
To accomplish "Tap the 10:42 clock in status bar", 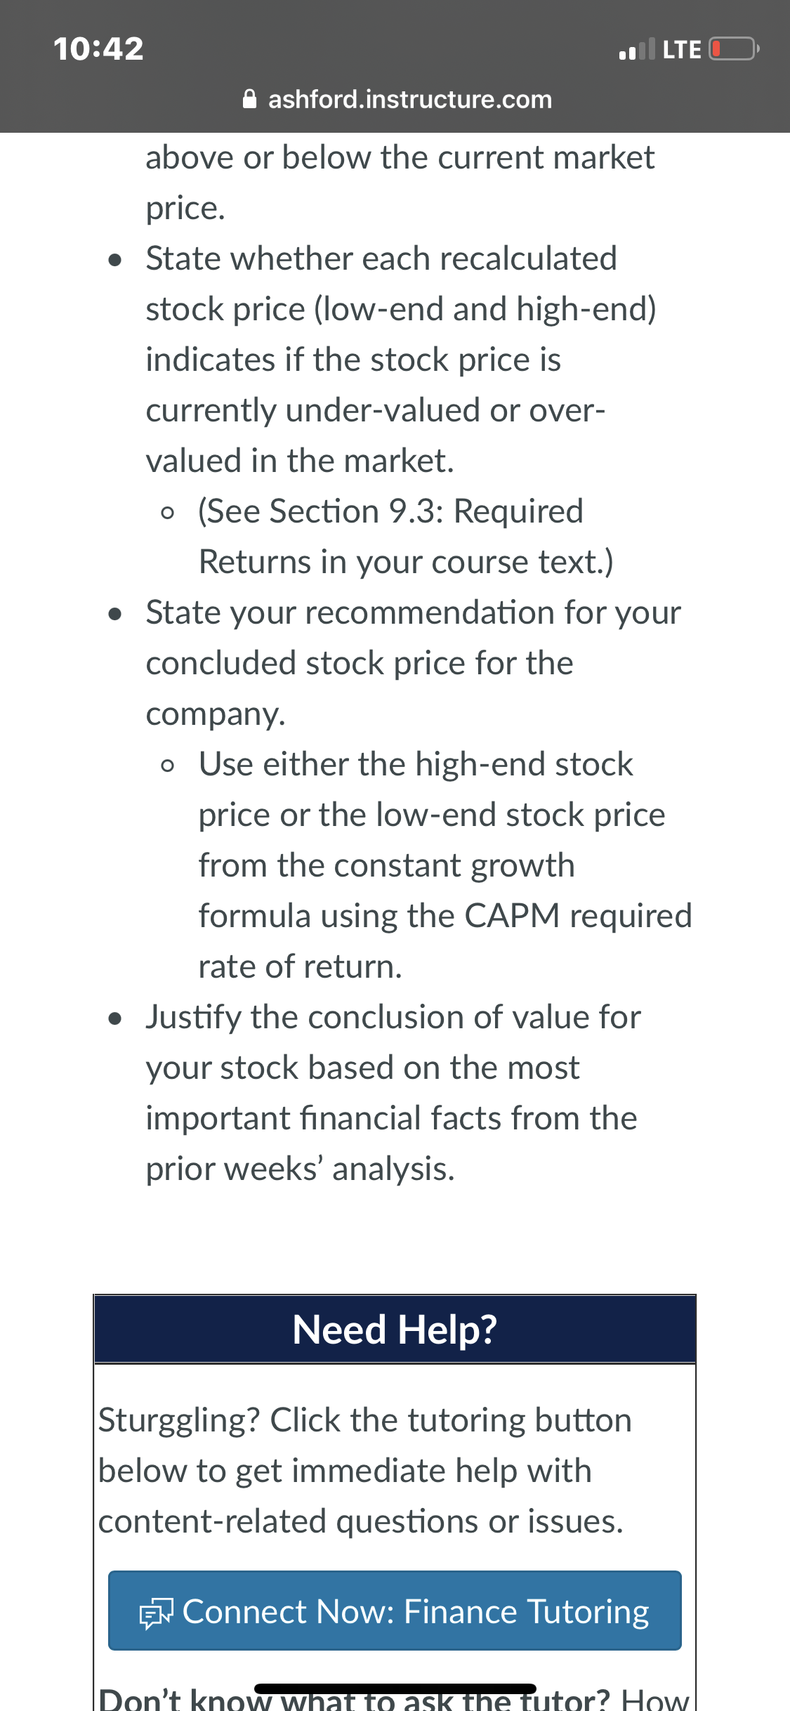I will (98, 48).
